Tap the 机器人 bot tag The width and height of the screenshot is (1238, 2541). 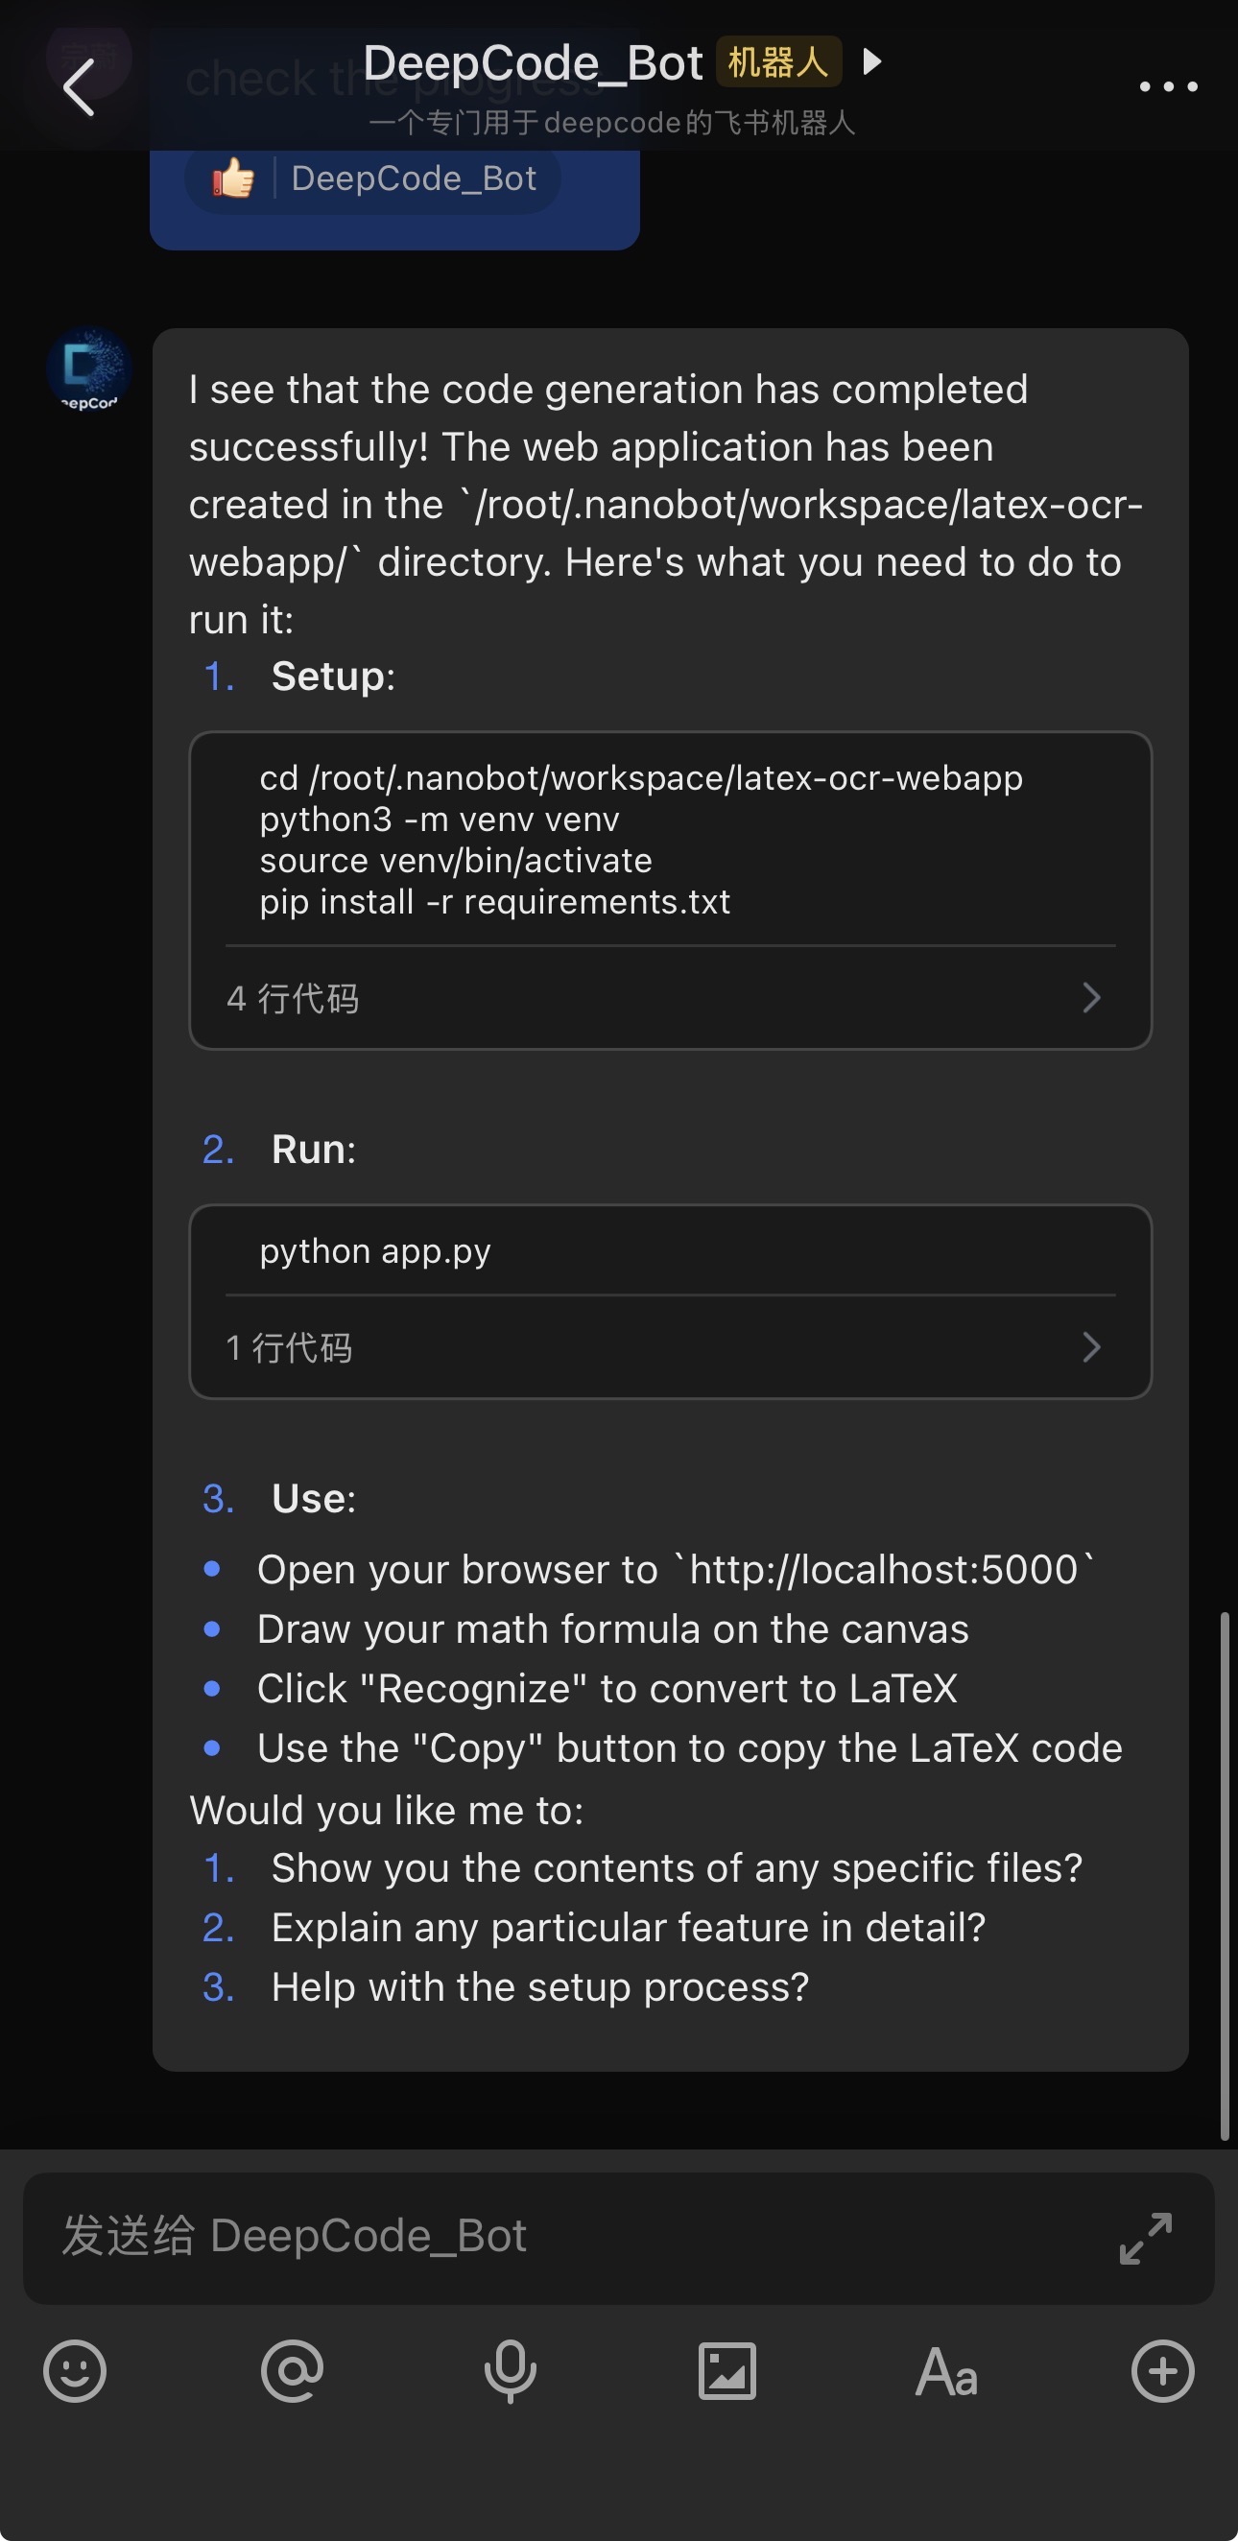(x=778, y=61)
